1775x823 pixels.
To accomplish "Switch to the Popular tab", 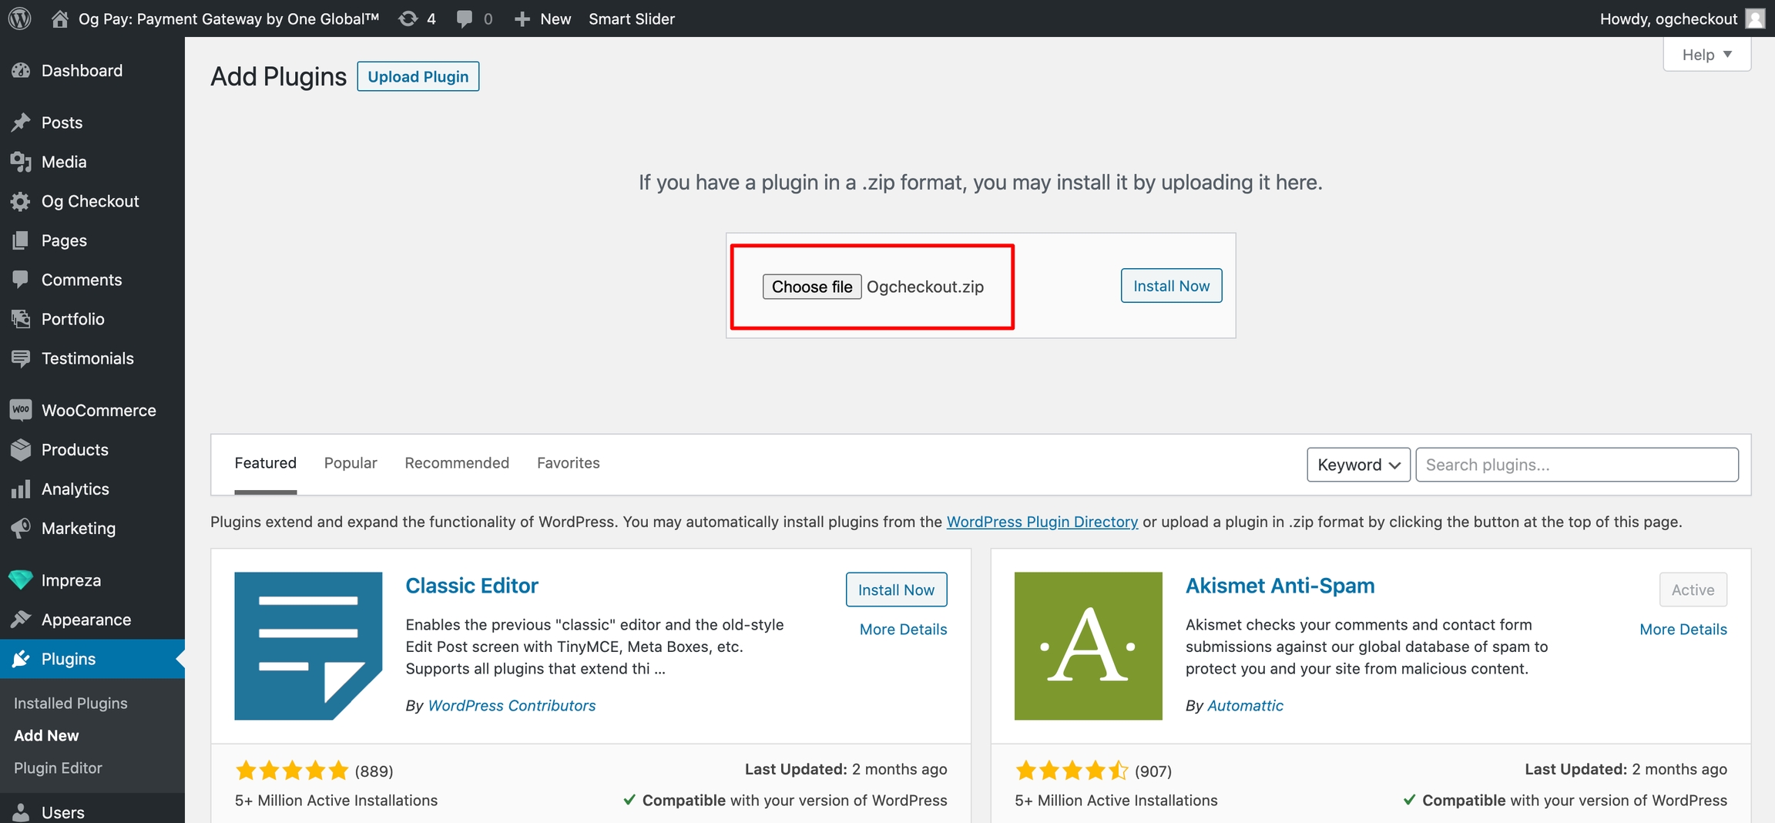I will [x=351, y=463].
